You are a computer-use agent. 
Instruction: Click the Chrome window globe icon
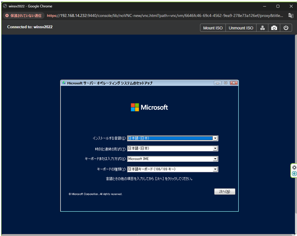pos(5,6)
